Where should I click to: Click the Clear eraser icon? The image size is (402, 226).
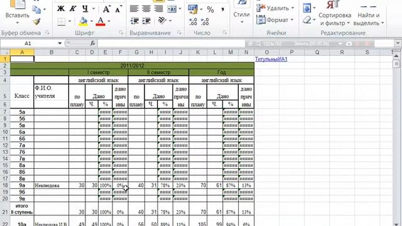pyautogui.click(x=307, y=20)
